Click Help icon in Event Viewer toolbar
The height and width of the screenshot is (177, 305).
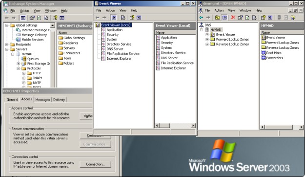(x=132, y=18)
